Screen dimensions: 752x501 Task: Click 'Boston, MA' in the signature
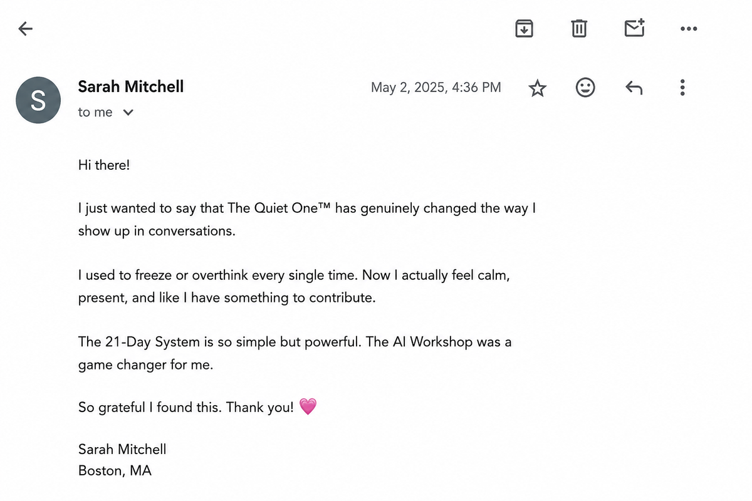(x=115, y=470)
